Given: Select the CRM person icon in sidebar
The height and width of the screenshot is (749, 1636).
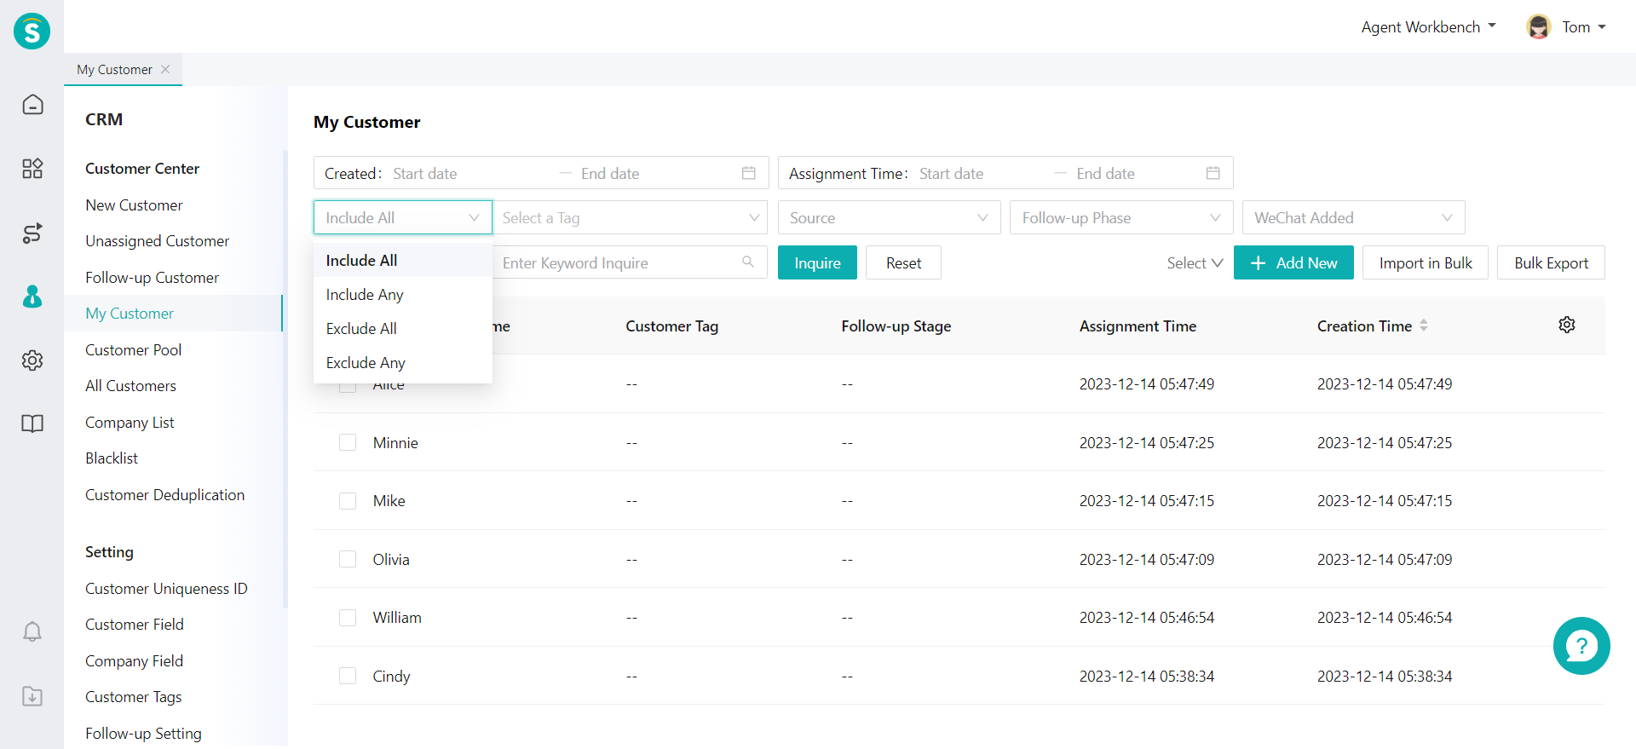Looking at the screenshot, I should pos(32,297).
